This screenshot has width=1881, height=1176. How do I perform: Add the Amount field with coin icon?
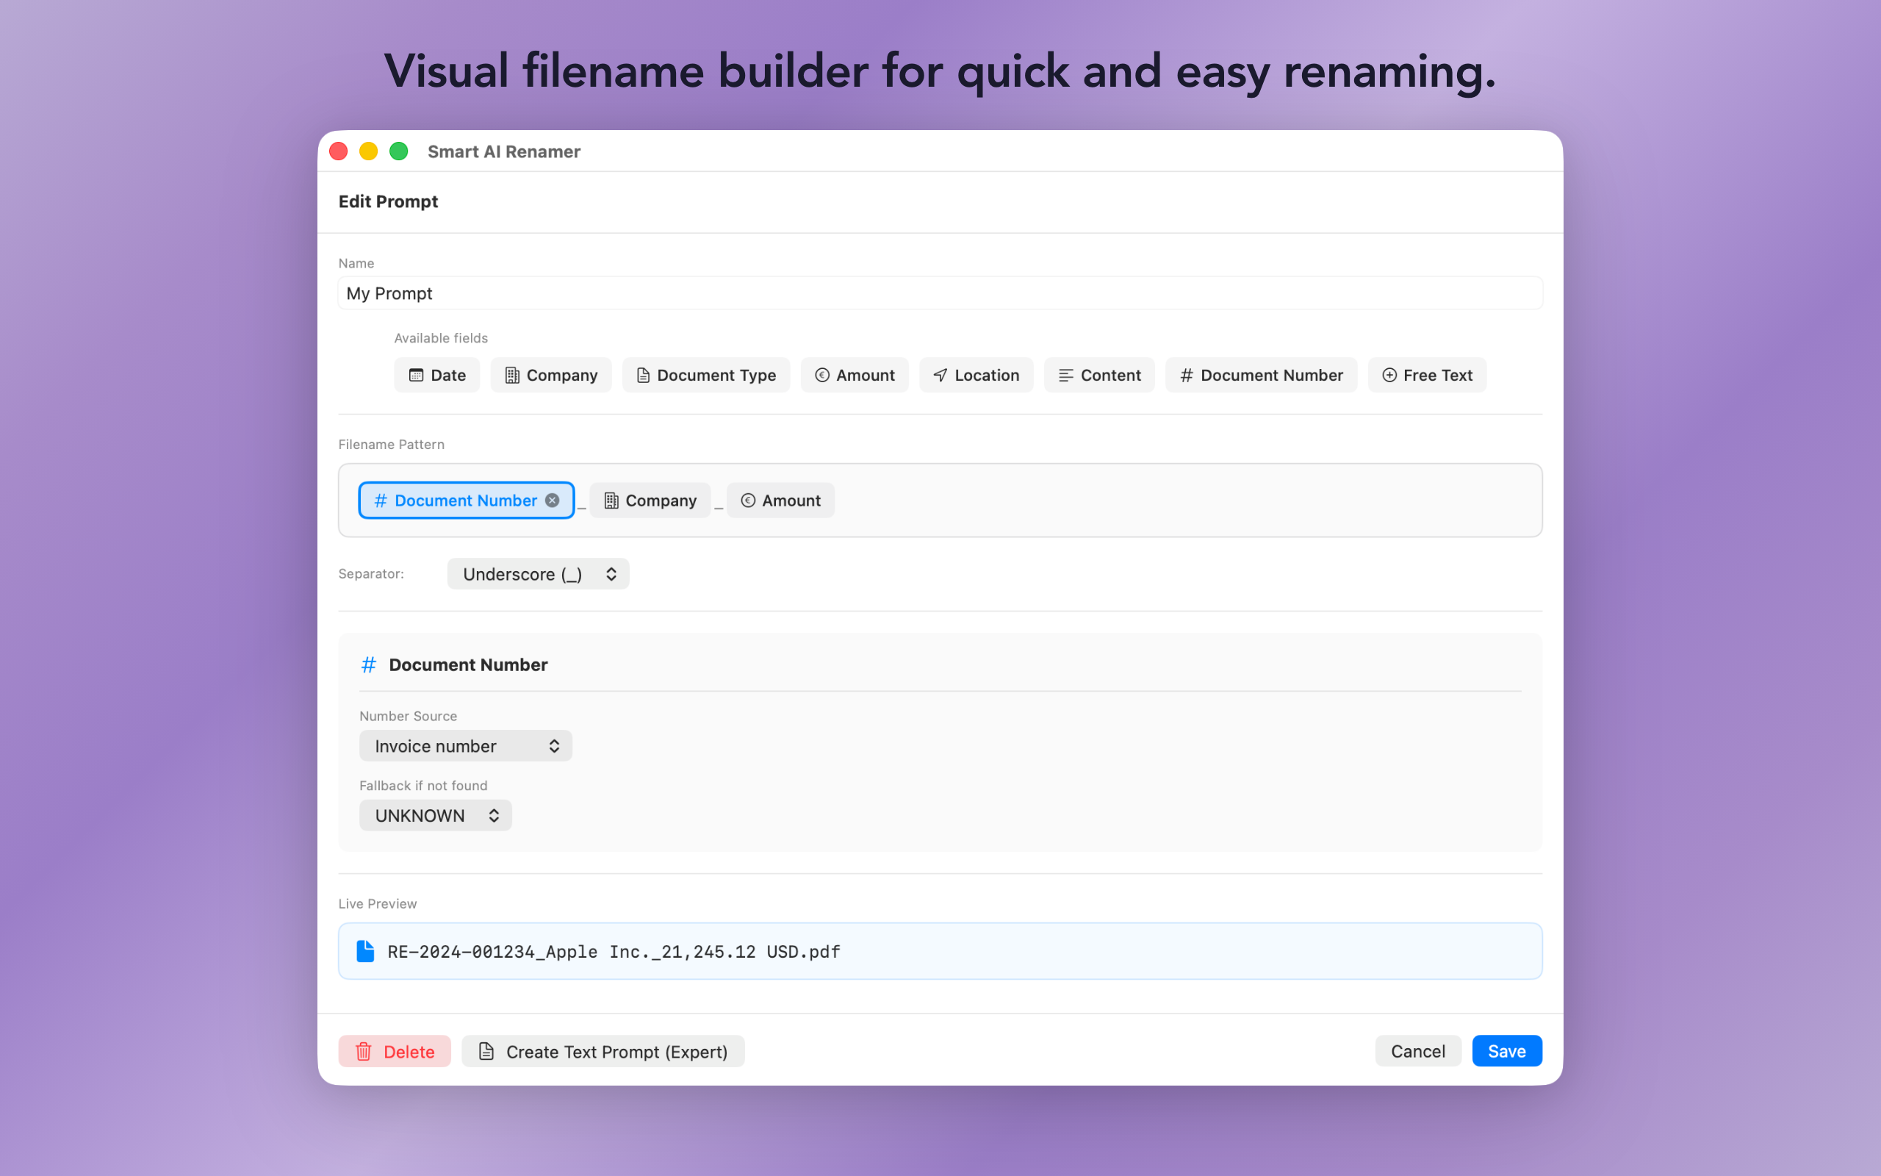[855, 375]
